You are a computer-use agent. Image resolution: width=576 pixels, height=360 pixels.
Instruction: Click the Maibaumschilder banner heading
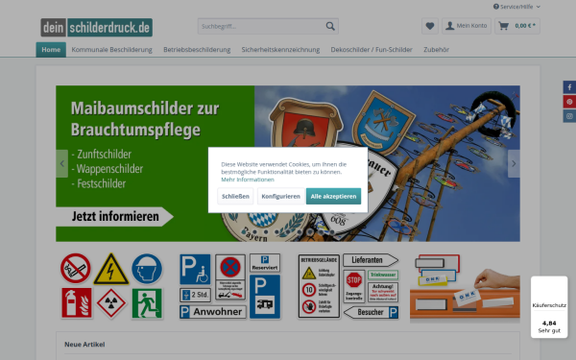pos(145,119)
